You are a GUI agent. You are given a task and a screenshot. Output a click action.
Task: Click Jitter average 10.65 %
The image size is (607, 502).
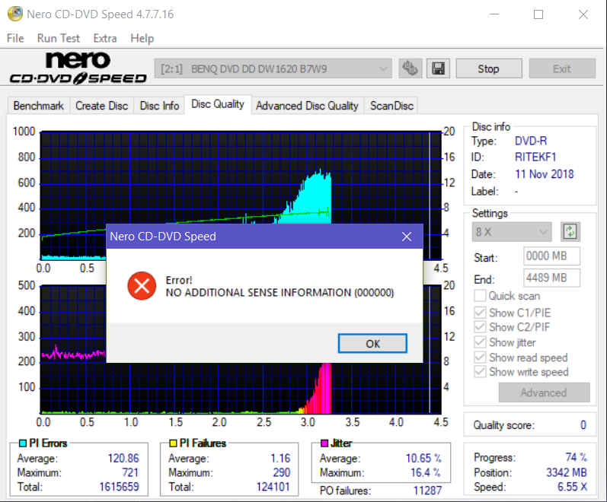423,458
